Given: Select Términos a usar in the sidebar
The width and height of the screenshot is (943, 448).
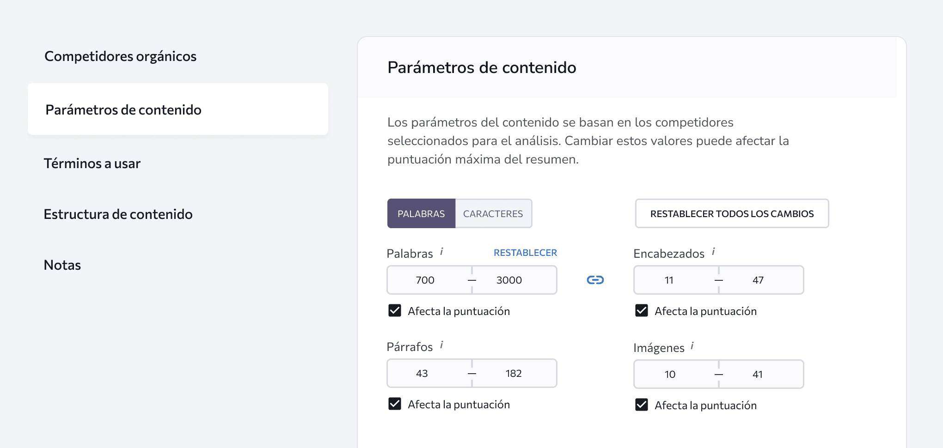Looking at the screenshot, I should (x=92, y=163).
